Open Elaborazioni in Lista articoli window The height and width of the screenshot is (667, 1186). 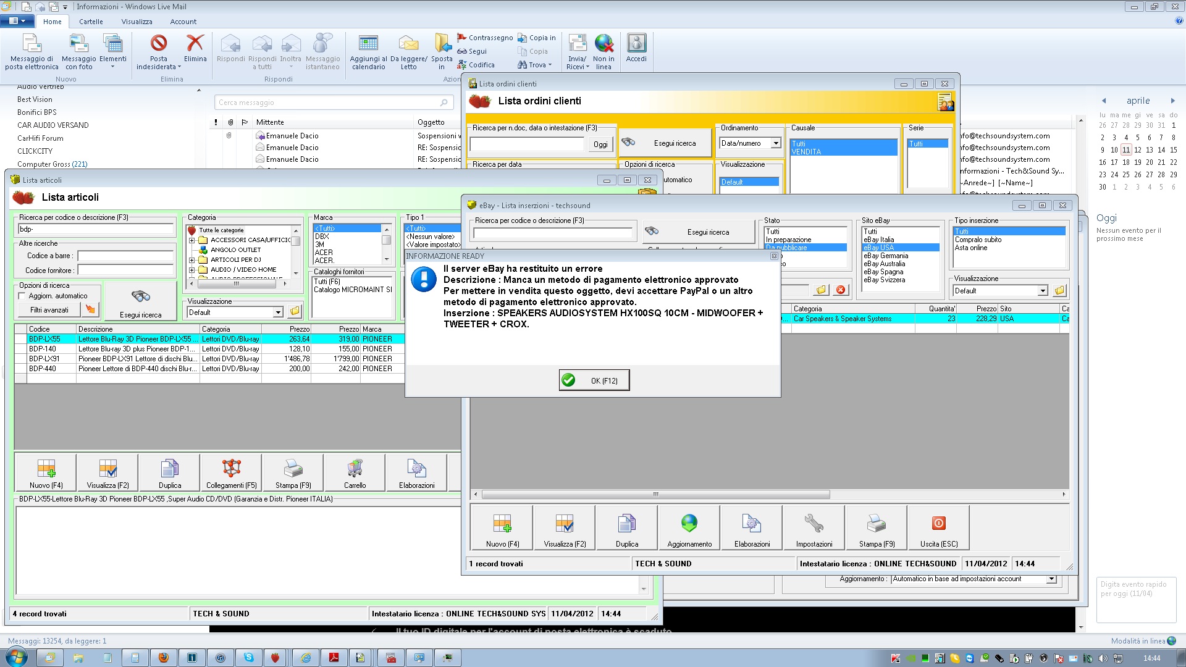click(416, 472)
